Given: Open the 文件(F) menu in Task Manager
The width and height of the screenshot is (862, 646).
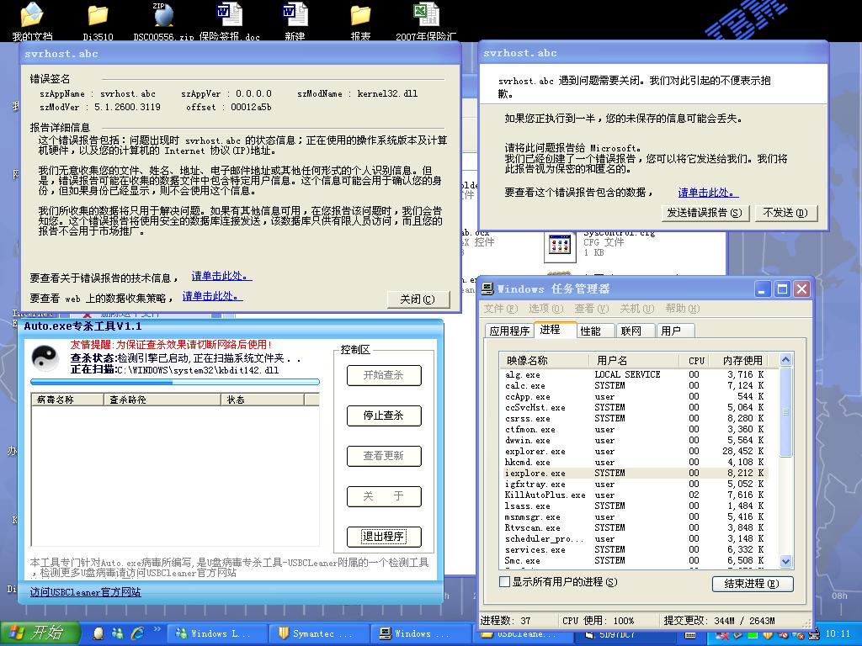Looking at the screenshot, I should [x=500, y=309].
